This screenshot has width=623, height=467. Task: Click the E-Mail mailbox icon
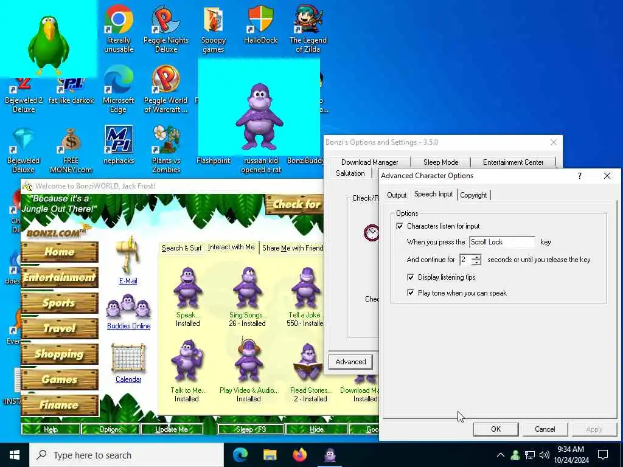point(128,255)
